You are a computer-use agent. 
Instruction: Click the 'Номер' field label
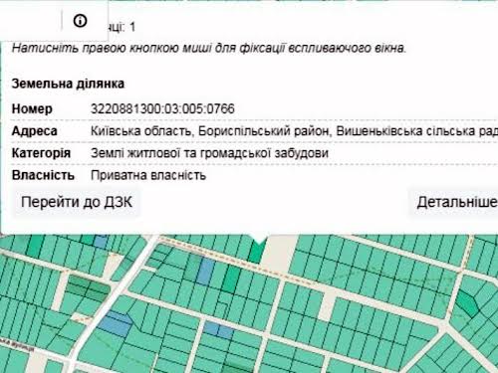click(32, 108)
